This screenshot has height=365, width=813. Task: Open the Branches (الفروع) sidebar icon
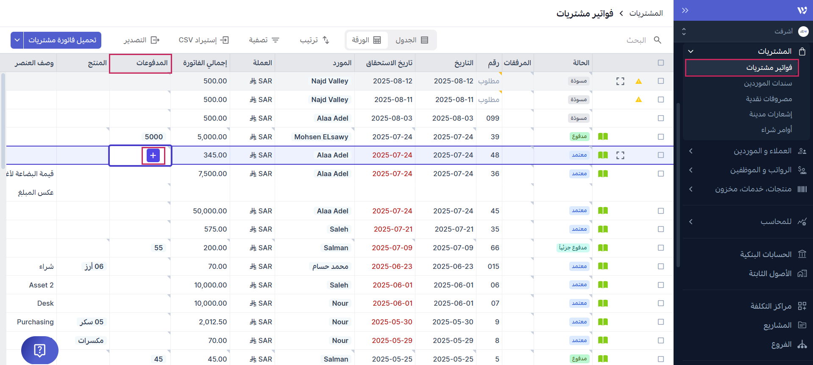(802, 344)
